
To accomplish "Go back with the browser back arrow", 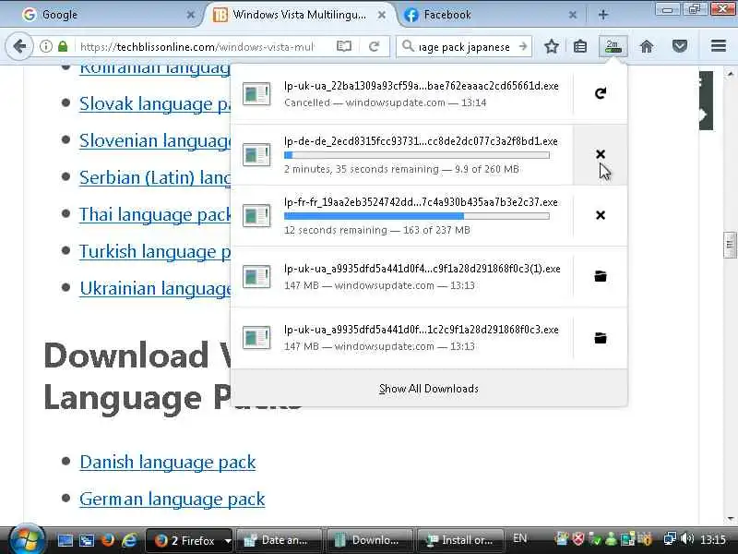I will pyautogui.click(x=19, y=46).
